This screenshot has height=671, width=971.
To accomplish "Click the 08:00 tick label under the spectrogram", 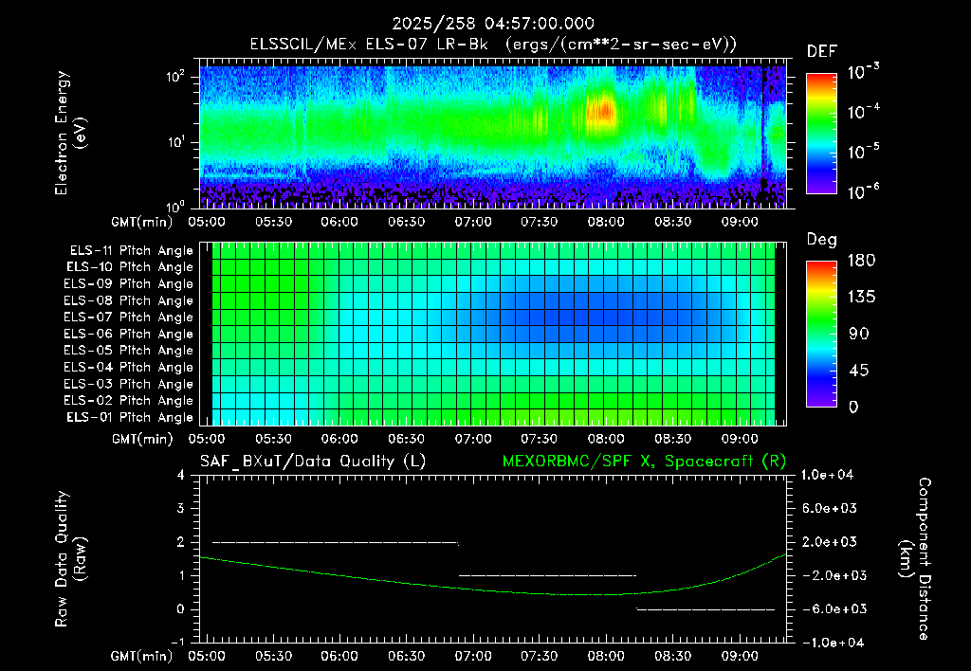I will point(606,222).
